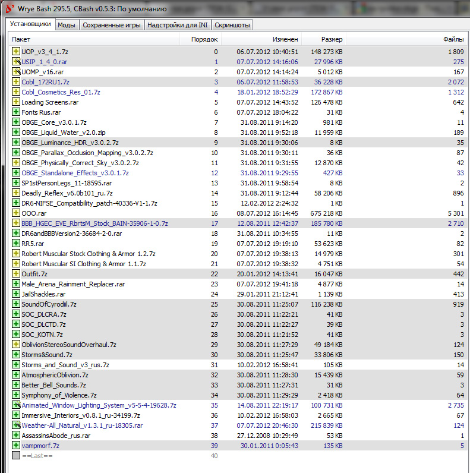
Task: Sort by the Размер column header
Action: pyautogui.click(x=324, y=39)
